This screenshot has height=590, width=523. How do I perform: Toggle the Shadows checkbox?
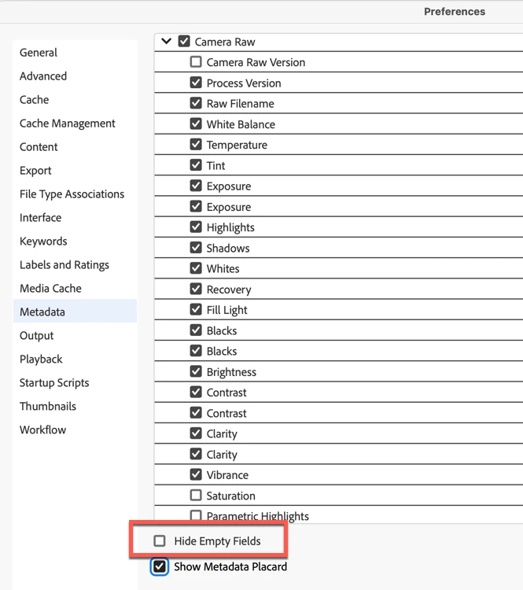pos(196,248)
